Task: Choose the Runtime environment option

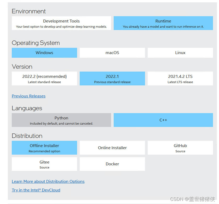Action: pyautogui.click(x=163, y=23)
